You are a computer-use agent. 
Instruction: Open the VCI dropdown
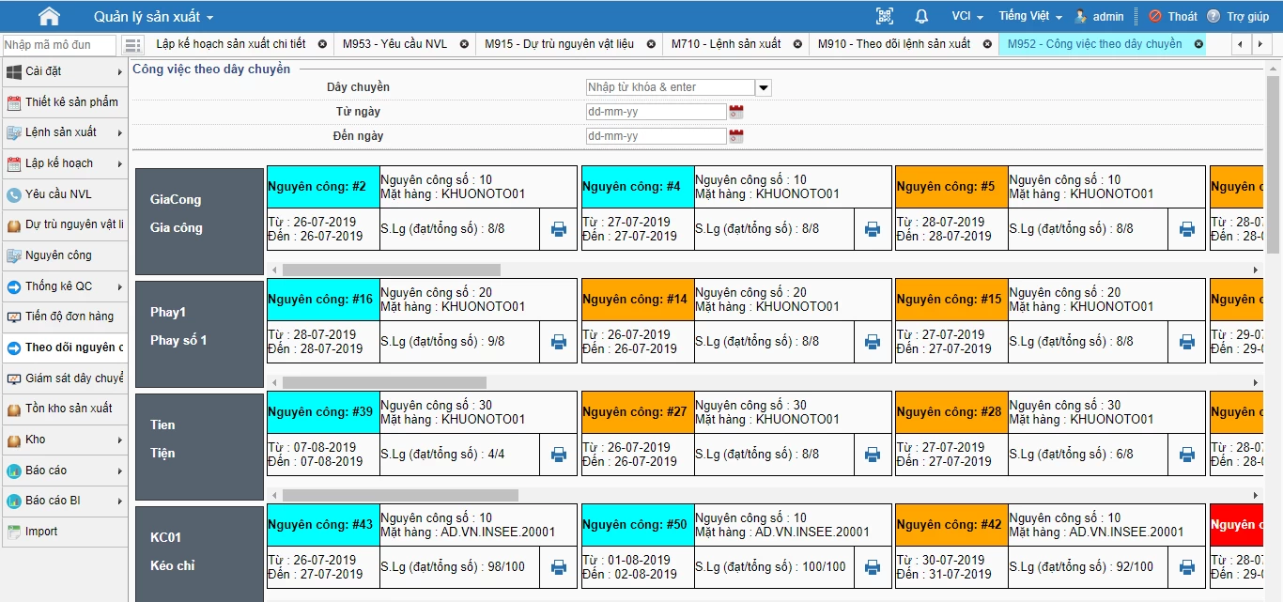click(967, 16)
